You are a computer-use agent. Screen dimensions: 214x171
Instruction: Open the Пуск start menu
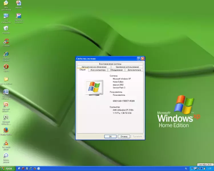point(8,168)
